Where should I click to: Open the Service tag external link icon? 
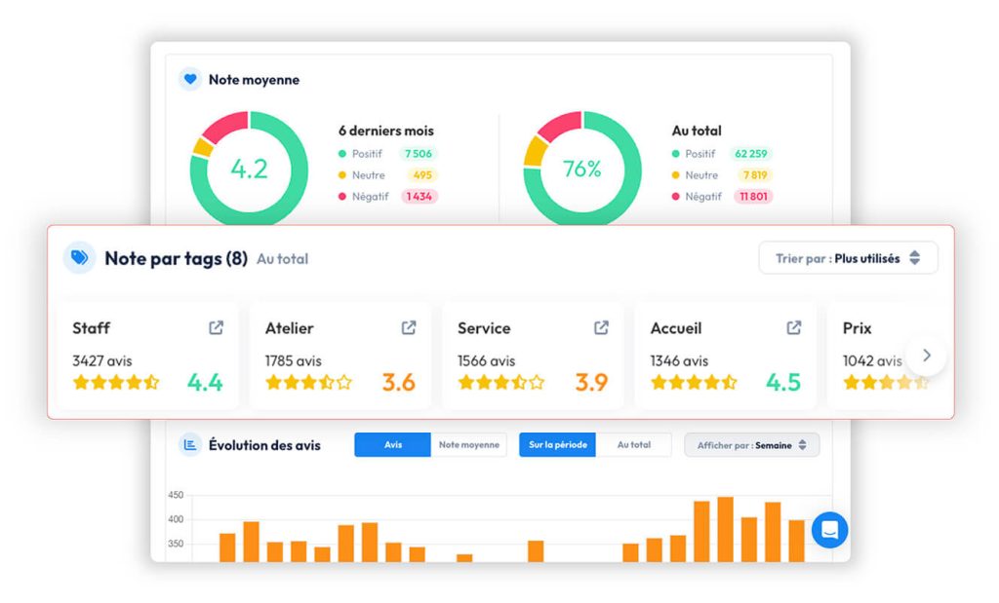(601, 327)
